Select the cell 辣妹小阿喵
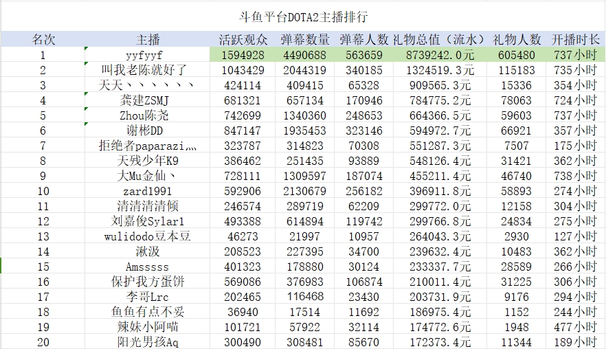Image resolution: width=606 pixels, height=349 pixels. click(x=148, y=327)
